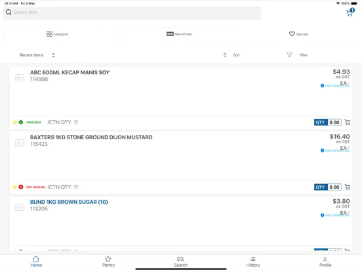Switch to the Search tab

180,261
